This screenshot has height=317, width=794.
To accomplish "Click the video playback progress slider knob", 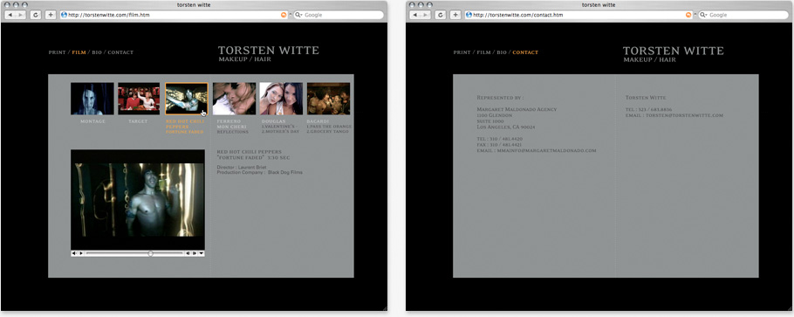I will click(150, 253).
